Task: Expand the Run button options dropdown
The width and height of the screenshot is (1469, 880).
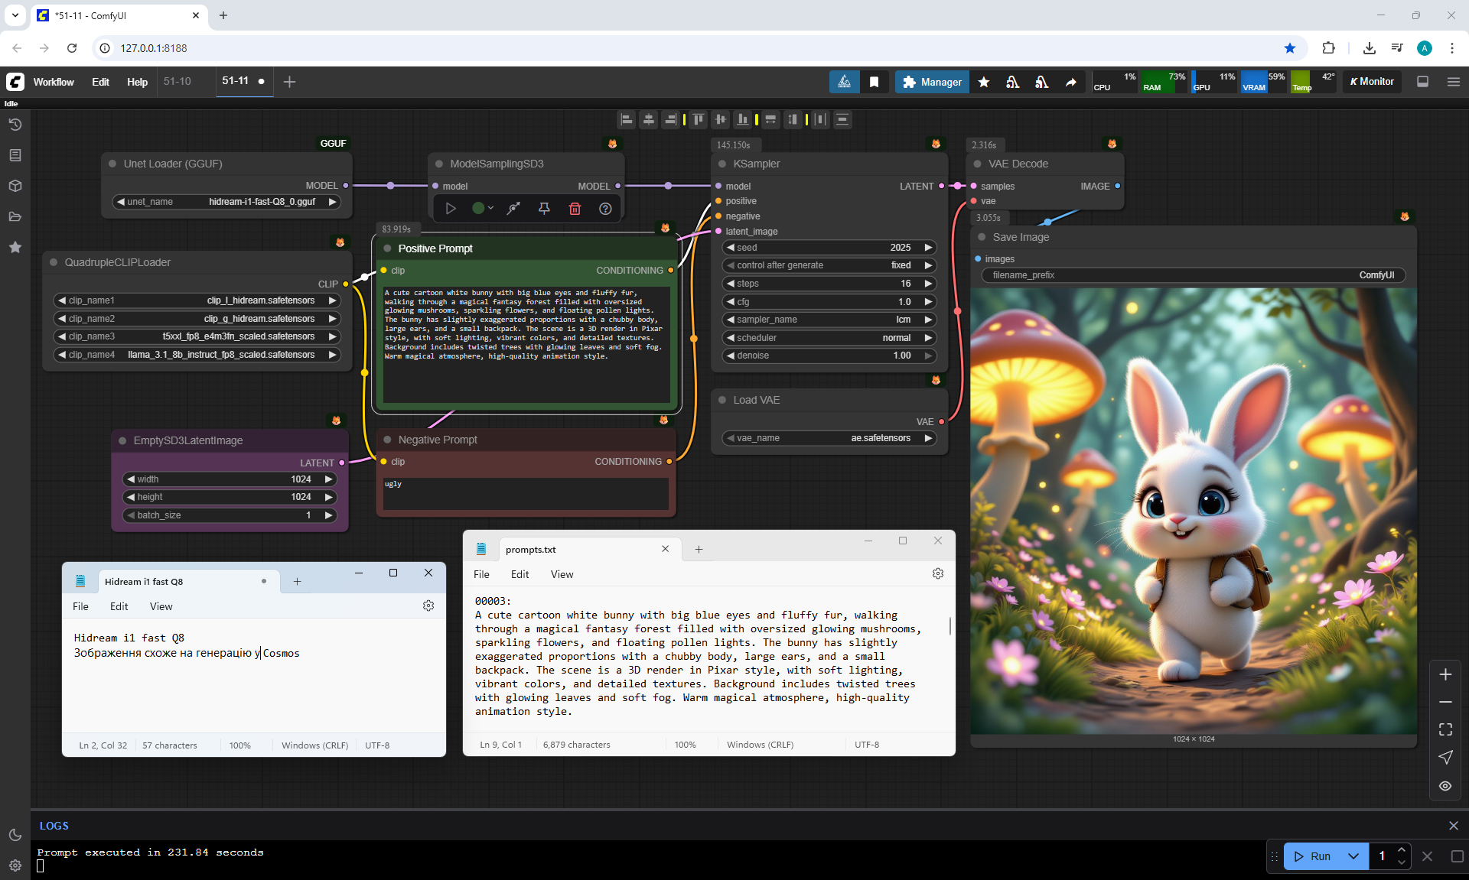Action: pyautogui.click(x=1353, y=856)
